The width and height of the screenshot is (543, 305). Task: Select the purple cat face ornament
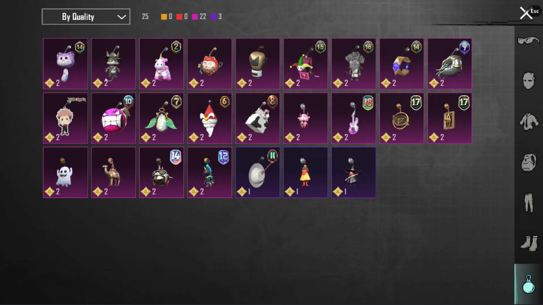65,64
